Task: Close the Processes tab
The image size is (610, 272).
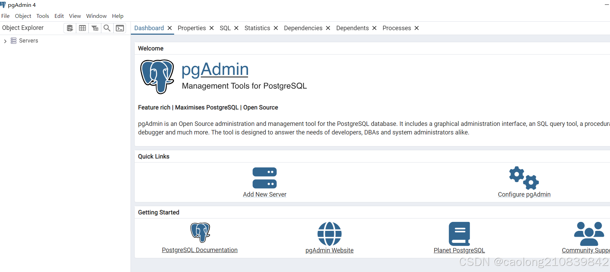Action: pyautogui.click(x=417, y=28)
